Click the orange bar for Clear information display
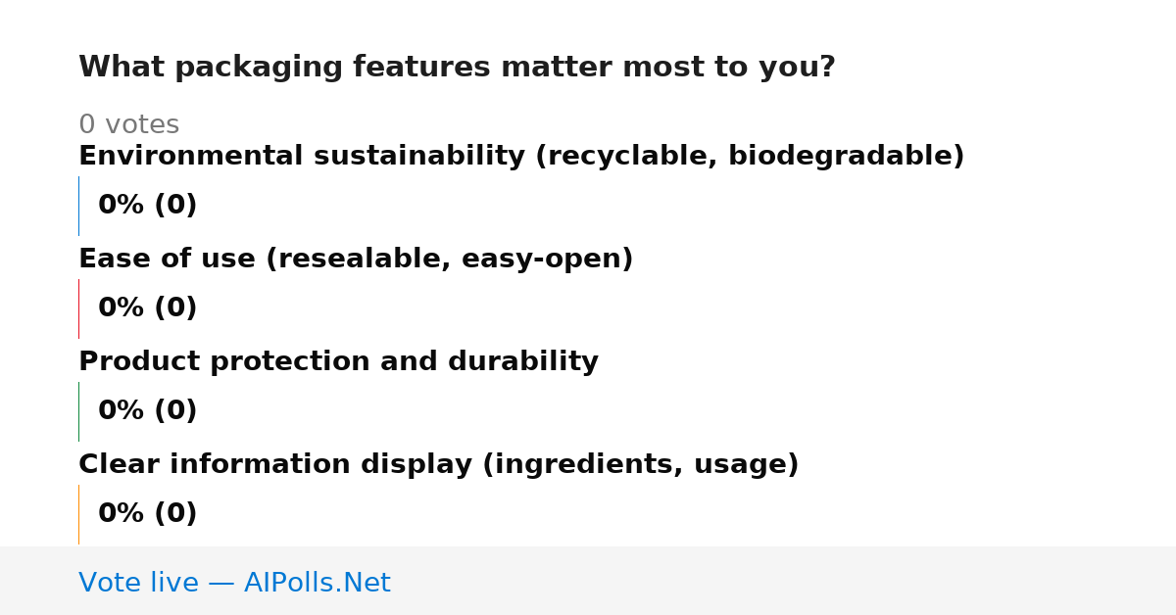This screenshot has width=1176, height=615. [78, 514]
